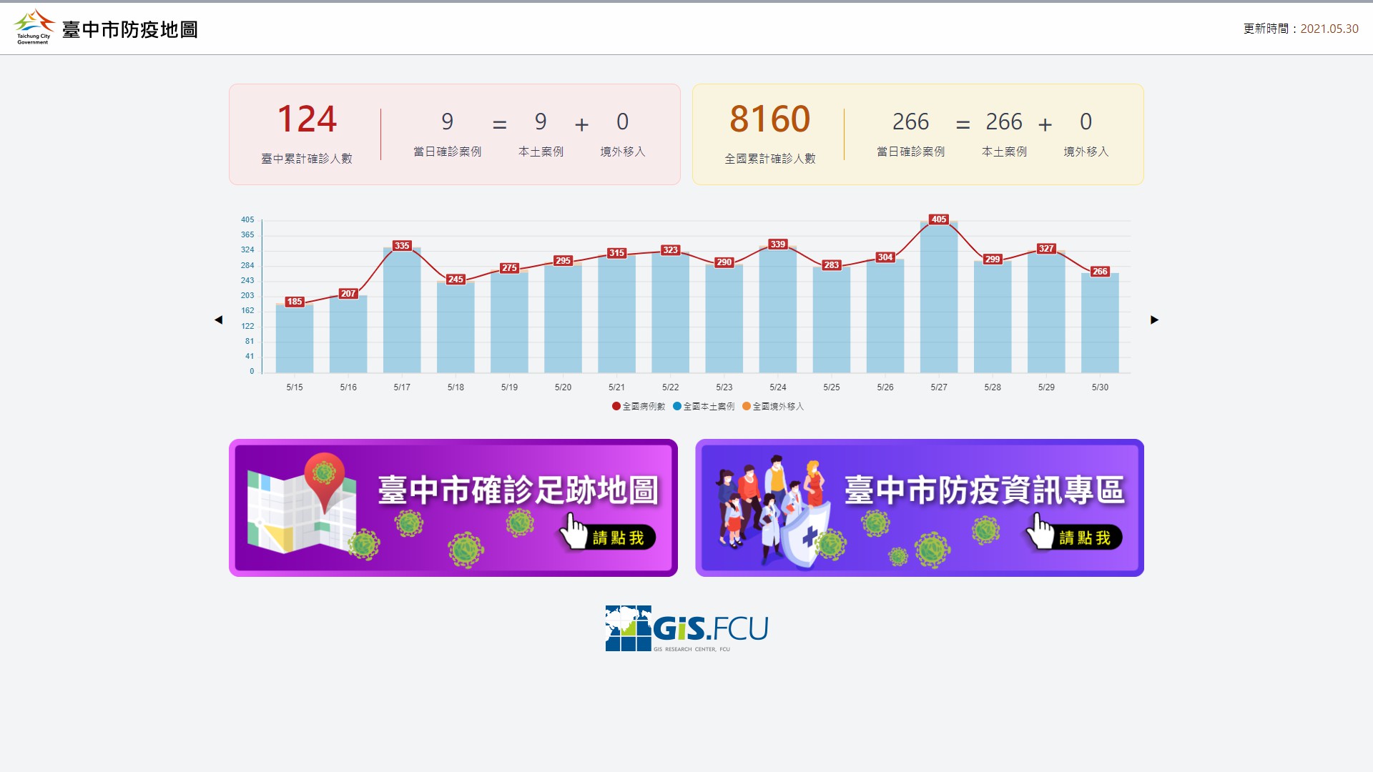Toggle the 全國本土案例 legend item
Screen dimensions: 1373x772
[x=704, y=406]
